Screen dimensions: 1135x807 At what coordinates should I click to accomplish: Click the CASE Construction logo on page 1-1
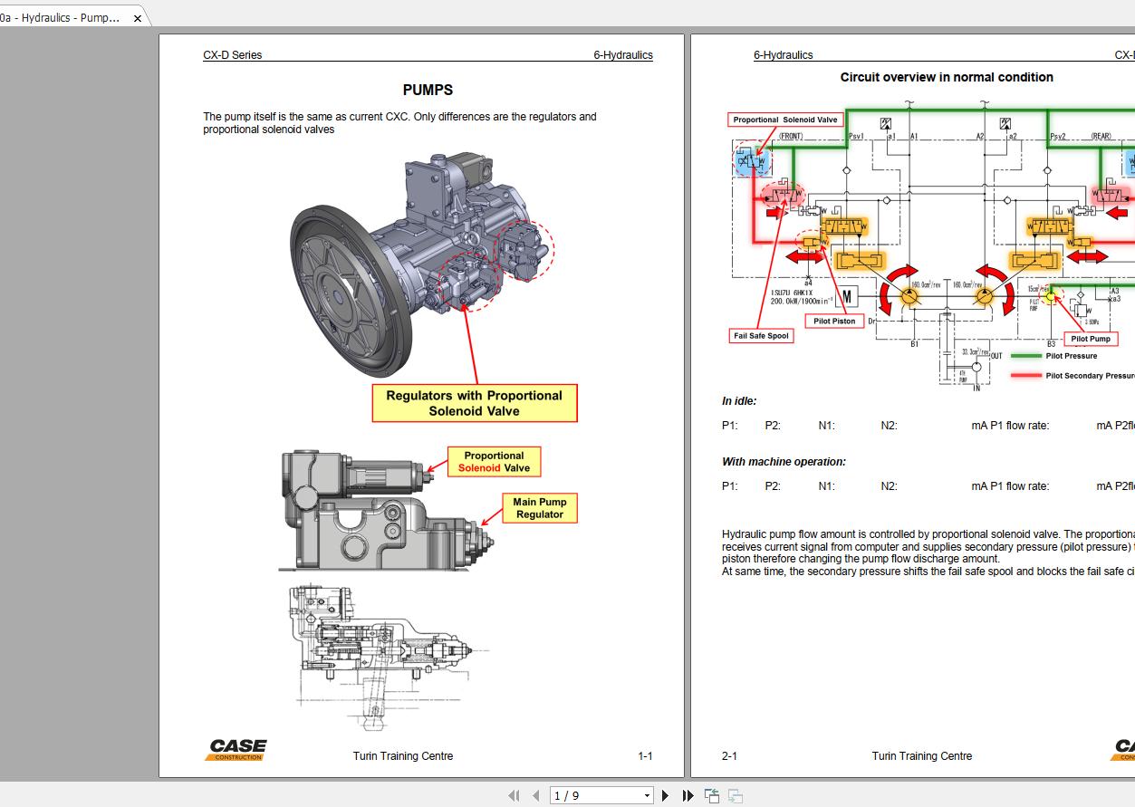pyautogui.click(x=236, y=750)
